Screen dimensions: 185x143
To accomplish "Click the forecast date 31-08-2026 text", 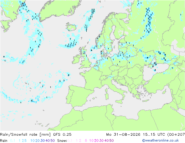I will (127, 135).
